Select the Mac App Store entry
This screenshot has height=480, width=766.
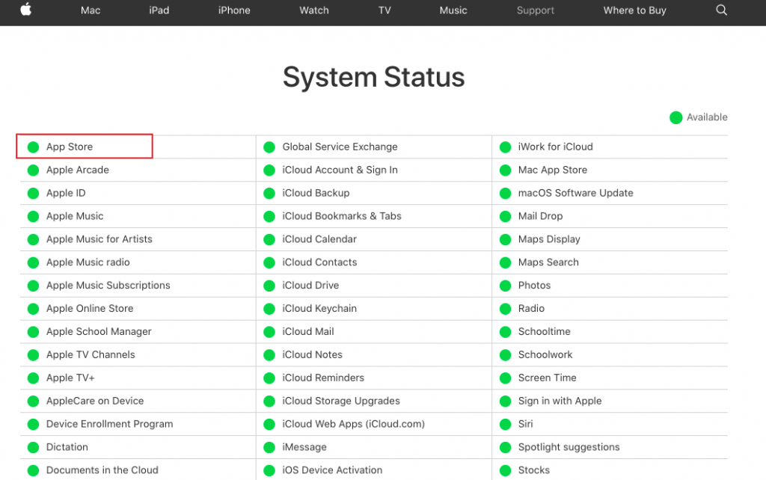pos(553,170)
